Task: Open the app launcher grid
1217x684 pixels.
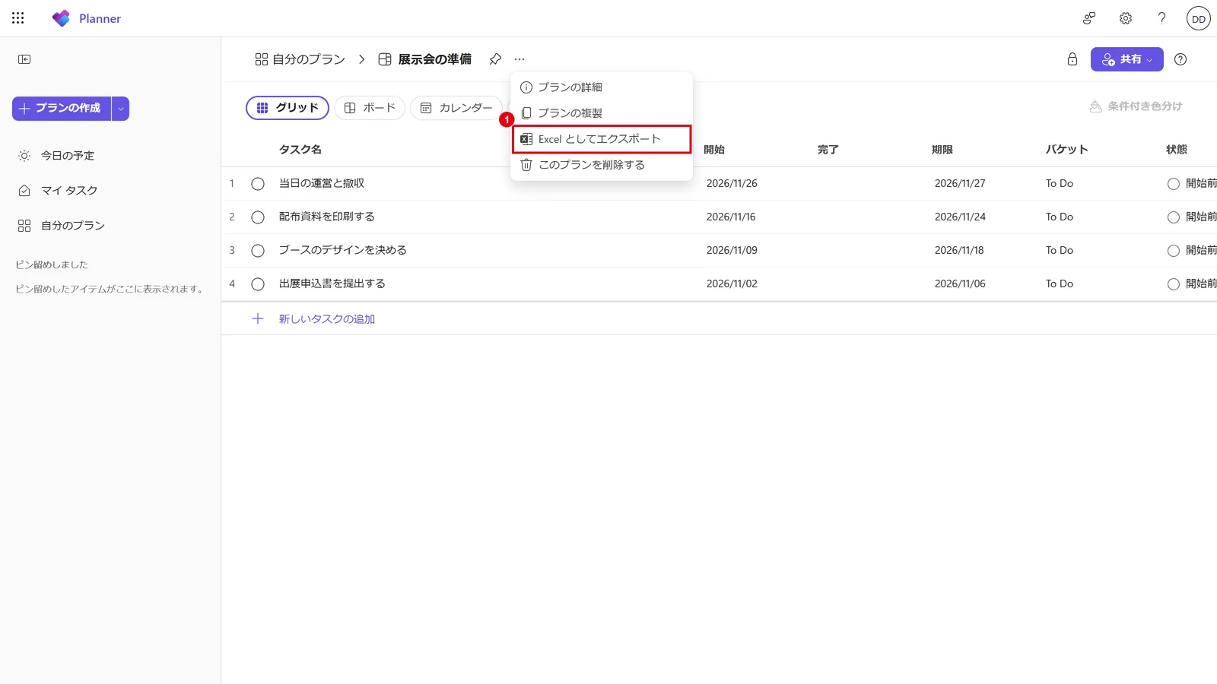Action: [18, 18]
